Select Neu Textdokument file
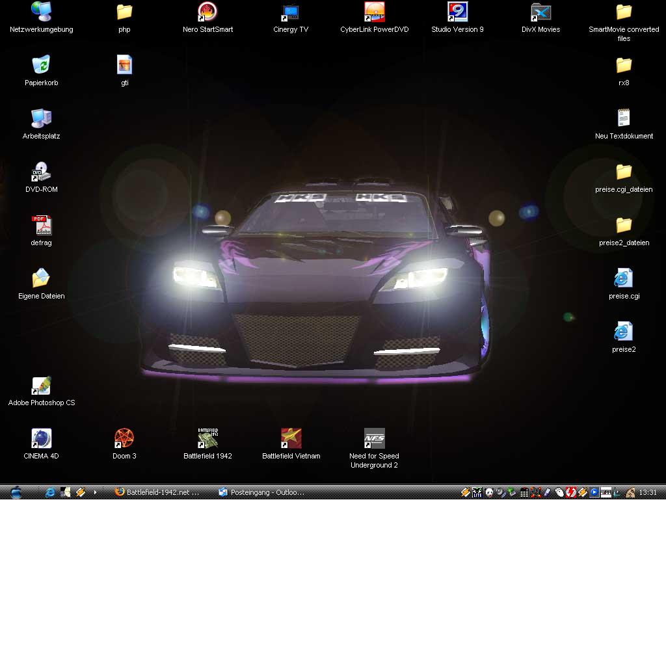Image resolution: width=666 pixels, height=649 pixels. click(624, 124)
